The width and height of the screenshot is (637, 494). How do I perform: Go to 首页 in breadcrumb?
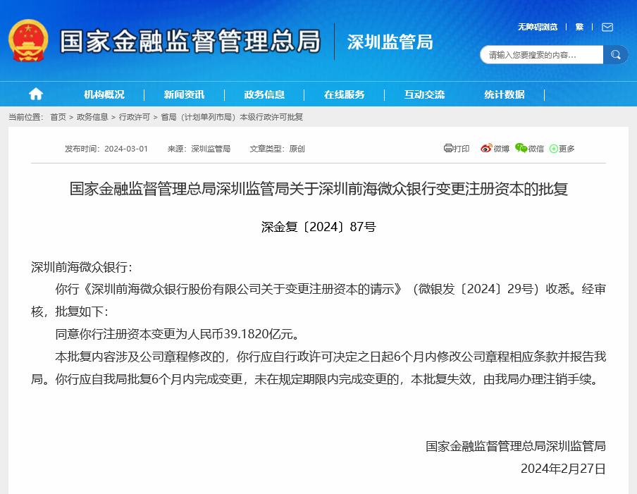[58, 117]
